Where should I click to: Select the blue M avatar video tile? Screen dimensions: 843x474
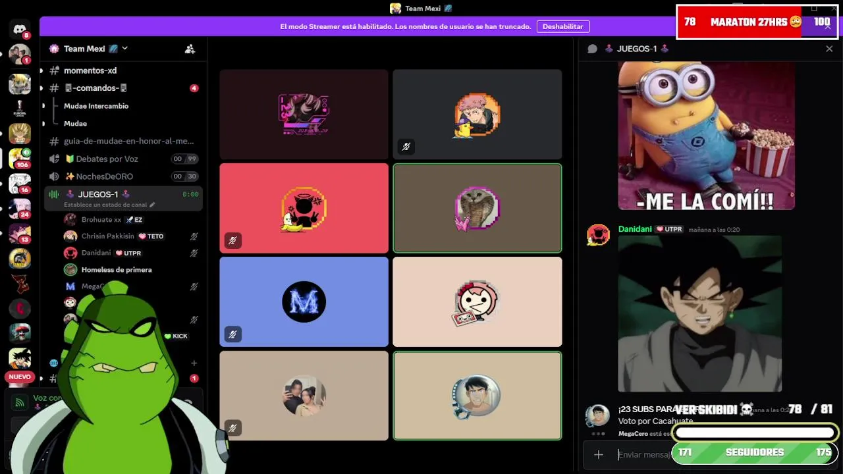click(304, 302)
